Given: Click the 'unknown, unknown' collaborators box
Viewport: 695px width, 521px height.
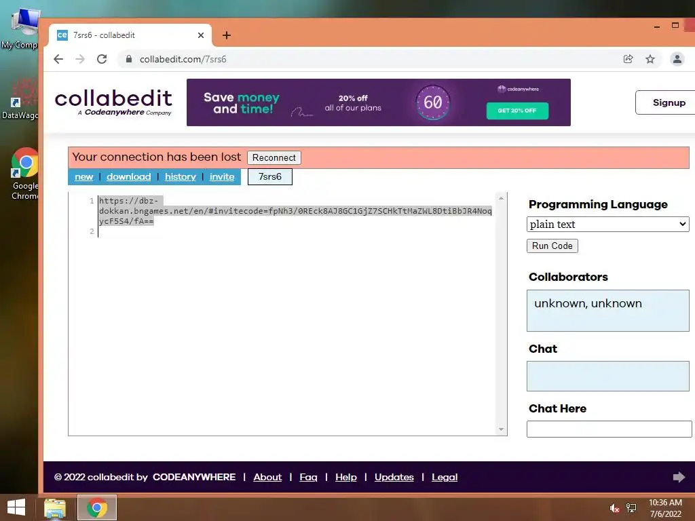Looking at the screenshot, I should pos(607,311).
